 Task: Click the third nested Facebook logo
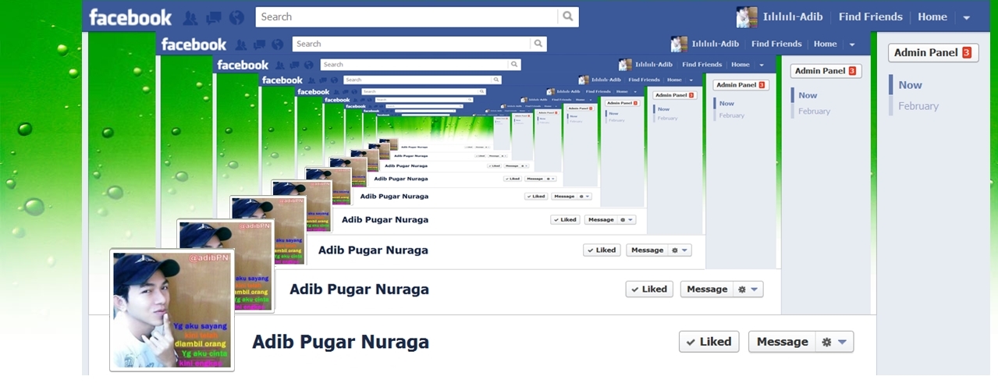243,66
